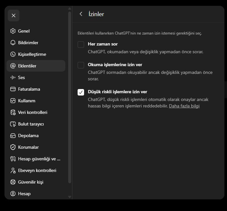This screenshot has width=227, height=211.
Task: Check 'Okuma işlemlerine izin ver' checkbox
Action: (x=81, y=65)
